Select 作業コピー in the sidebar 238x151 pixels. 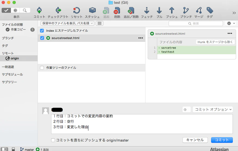click(18, 30)
